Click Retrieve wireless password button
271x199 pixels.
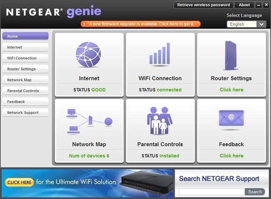[x=203, y=5]
